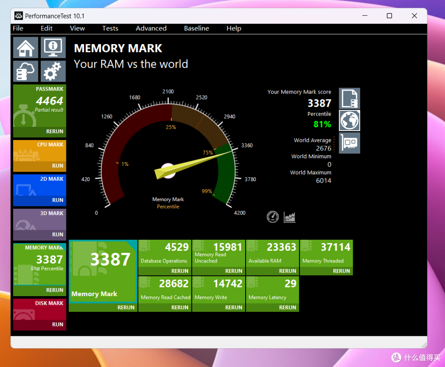
Task: Select the sidebar Memory Mark 3387 tile
Action: tap(40, 264)
